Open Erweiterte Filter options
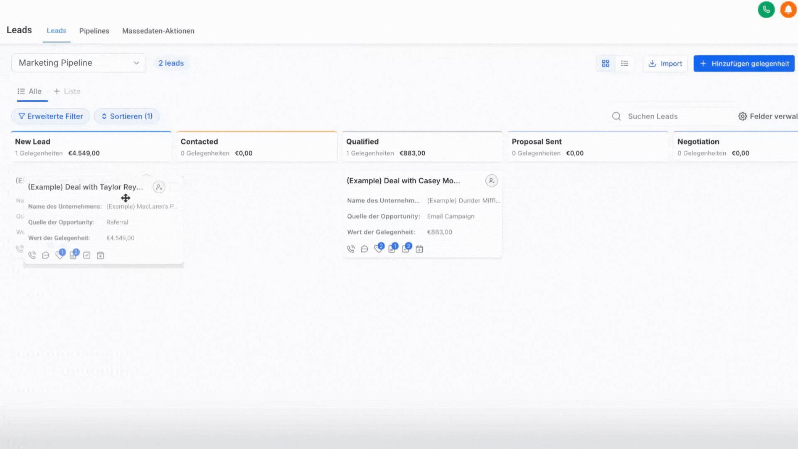 50,116
